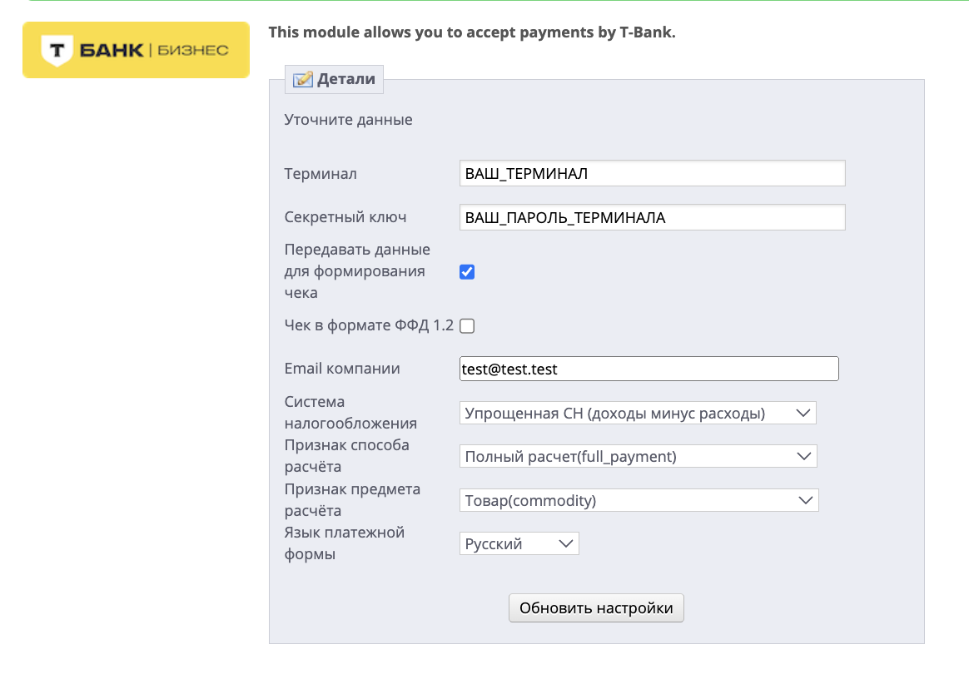Image resolution: width=969 pixels, height=699 pixels.
Task: Uncheck Передавать данные для формирования чека checkbox
Action: point(467,272)
